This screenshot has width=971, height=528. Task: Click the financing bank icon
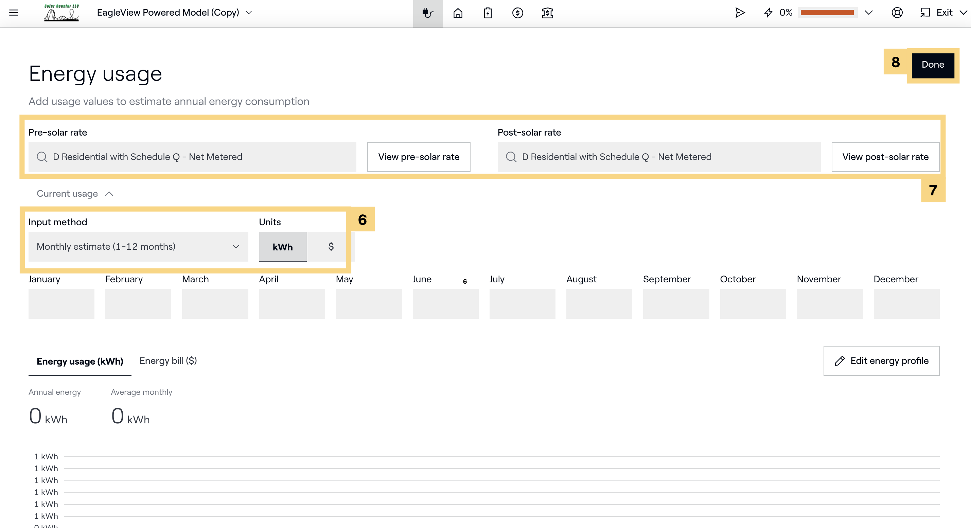(547, 13)
